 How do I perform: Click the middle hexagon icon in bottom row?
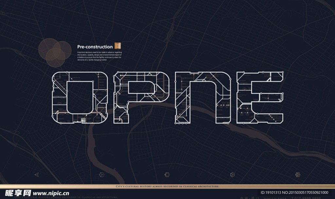(167, 175)
